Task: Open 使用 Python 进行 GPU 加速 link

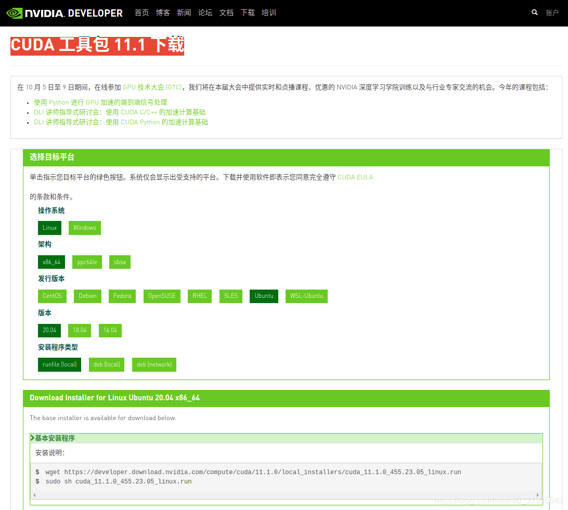Action: click(100, 102)
